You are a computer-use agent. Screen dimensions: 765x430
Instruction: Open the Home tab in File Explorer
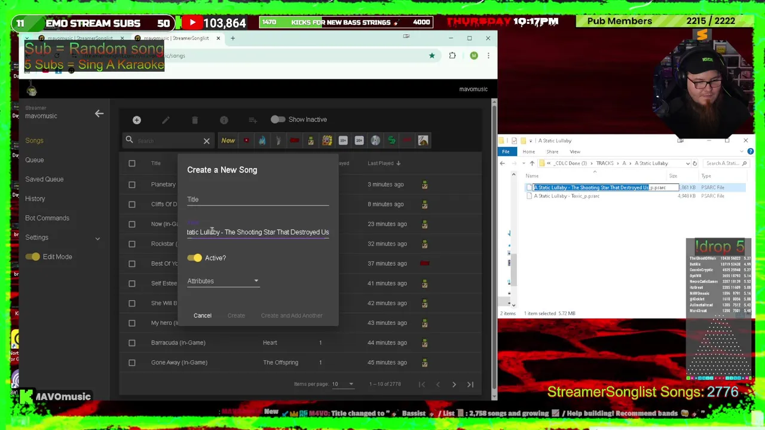pos(529,152)
